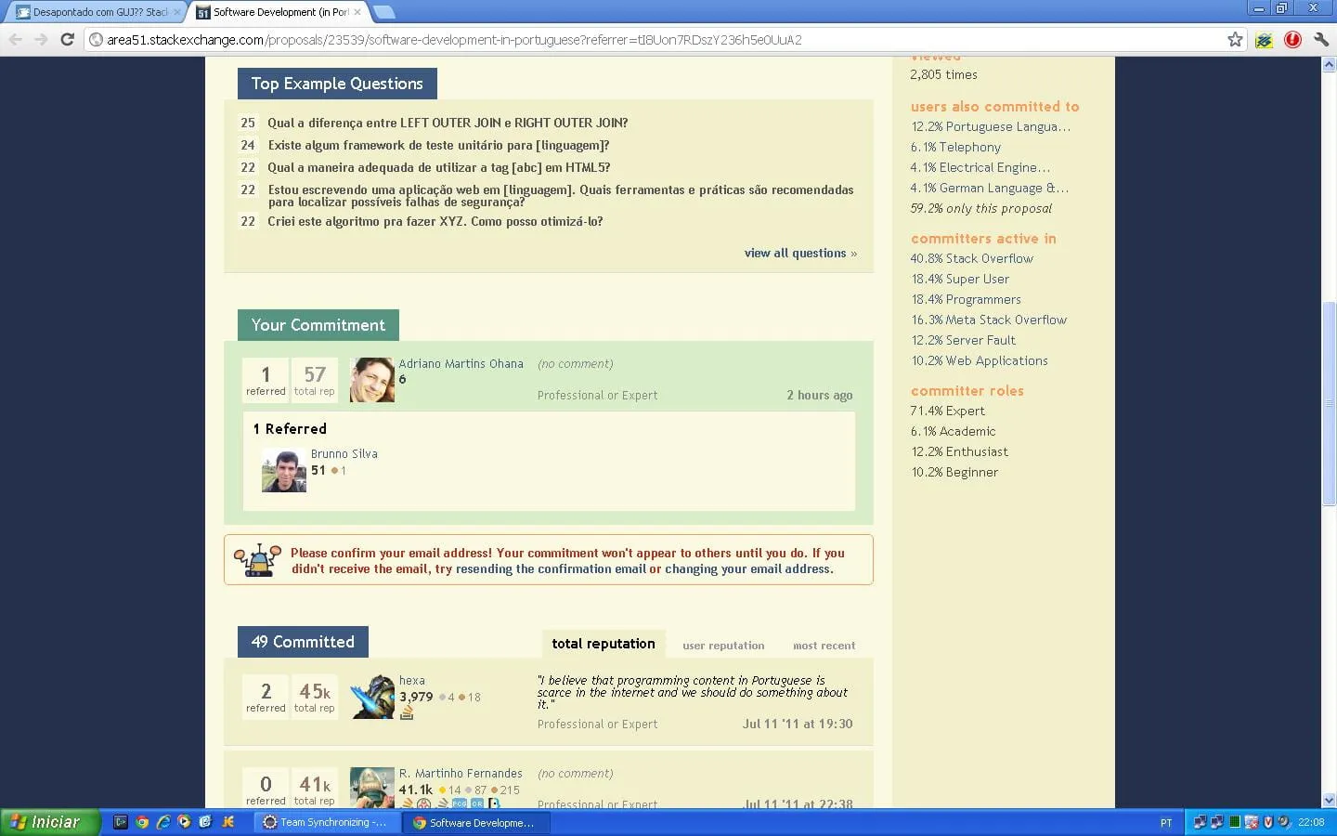Click 'resending the confirmation email' link

[x=551, y=568]
